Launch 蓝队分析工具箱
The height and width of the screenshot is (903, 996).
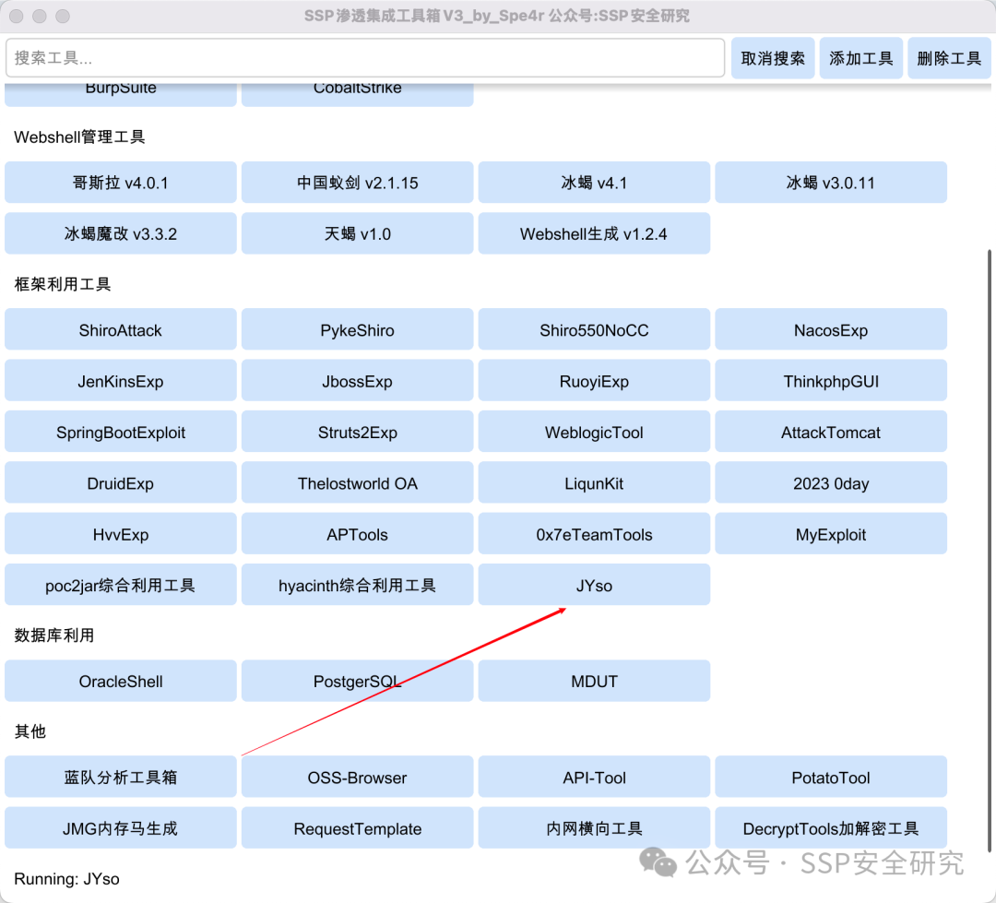pos(121,777)
